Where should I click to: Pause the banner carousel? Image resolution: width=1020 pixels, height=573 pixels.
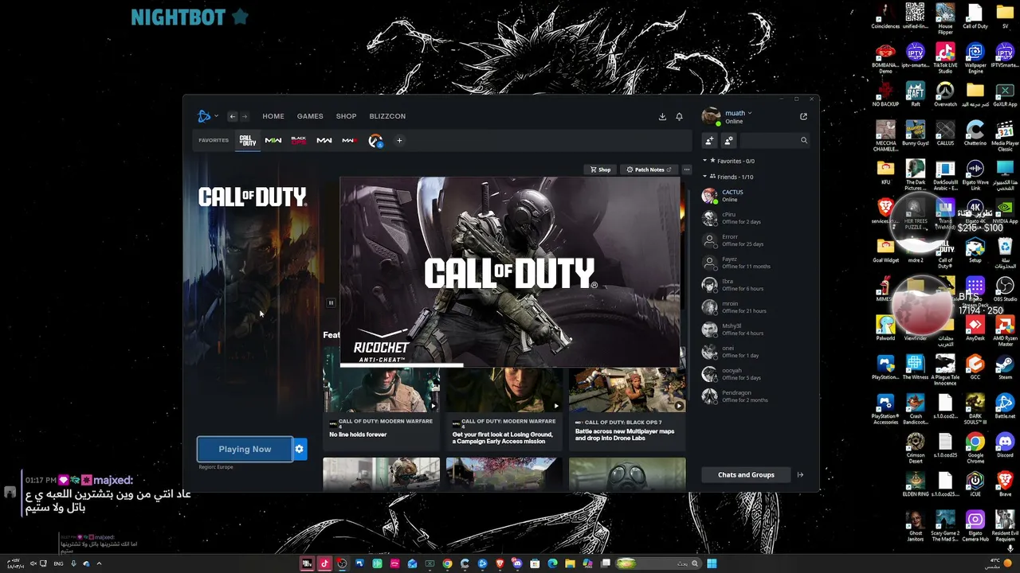coord(331,302)
